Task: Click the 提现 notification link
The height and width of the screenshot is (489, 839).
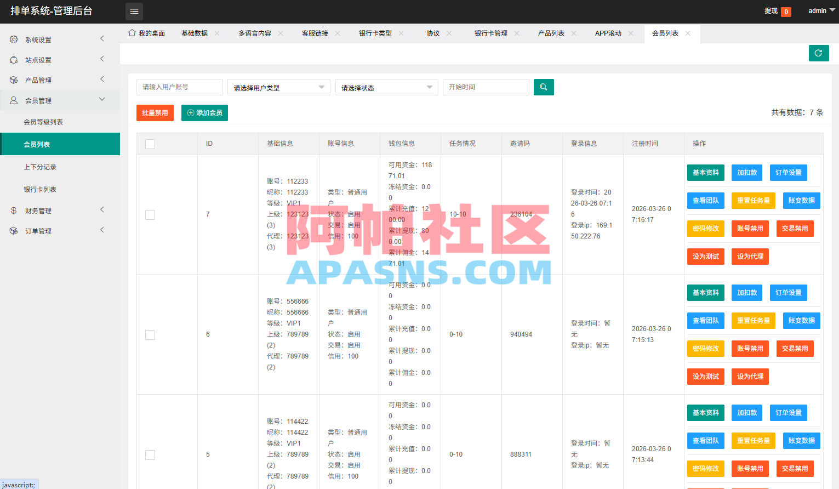Action: (778, 11)
